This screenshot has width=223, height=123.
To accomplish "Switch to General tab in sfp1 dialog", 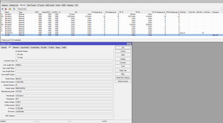I will 4,48.
